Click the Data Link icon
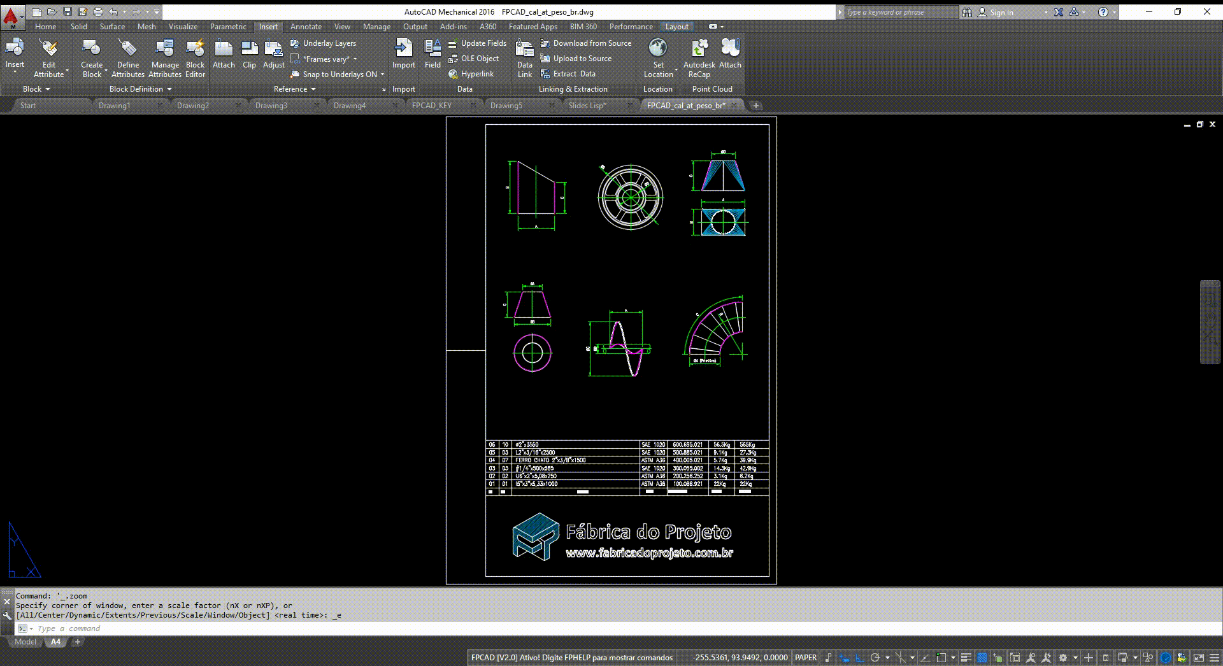 point(524,58)
